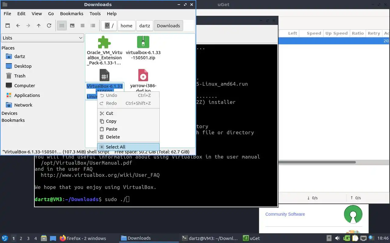This screenshot has width=390, height=243.
Task: Switch to workspace 4
Action: [x=36, y=238]
